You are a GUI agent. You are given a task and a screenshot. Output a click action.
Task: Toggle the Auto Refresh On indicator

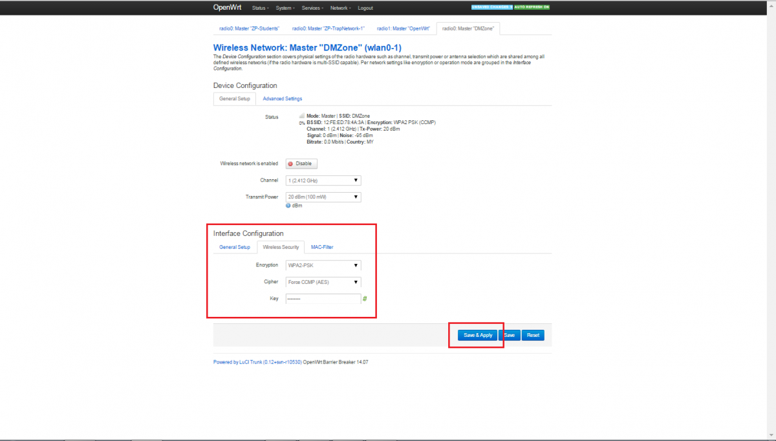532,7
